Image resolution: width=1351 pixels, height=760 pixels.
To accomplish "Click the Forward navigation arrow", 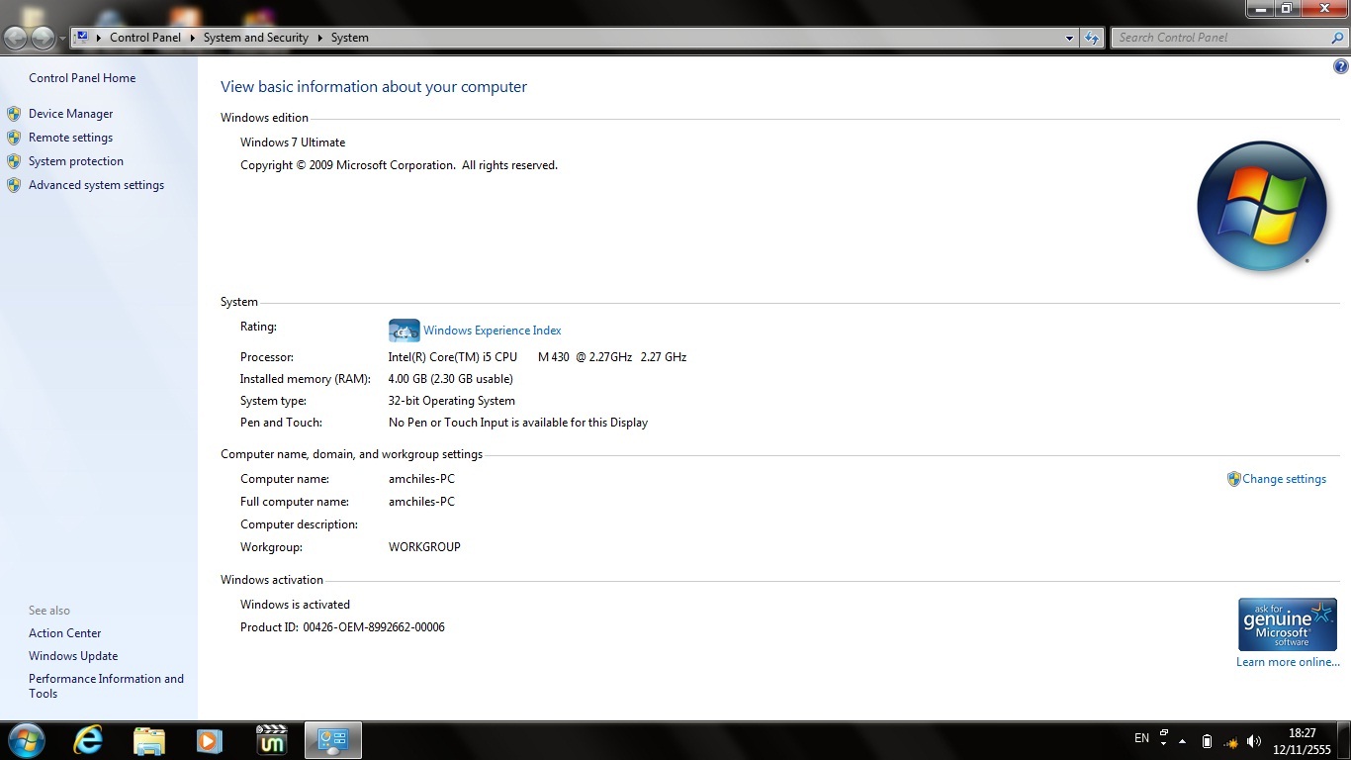I will [x=43, y=38].
